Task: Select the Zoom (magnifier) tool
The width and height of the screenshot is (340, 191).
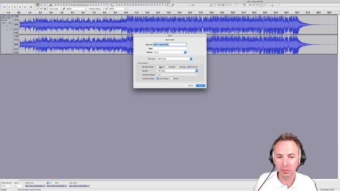Action: point(38,9)
